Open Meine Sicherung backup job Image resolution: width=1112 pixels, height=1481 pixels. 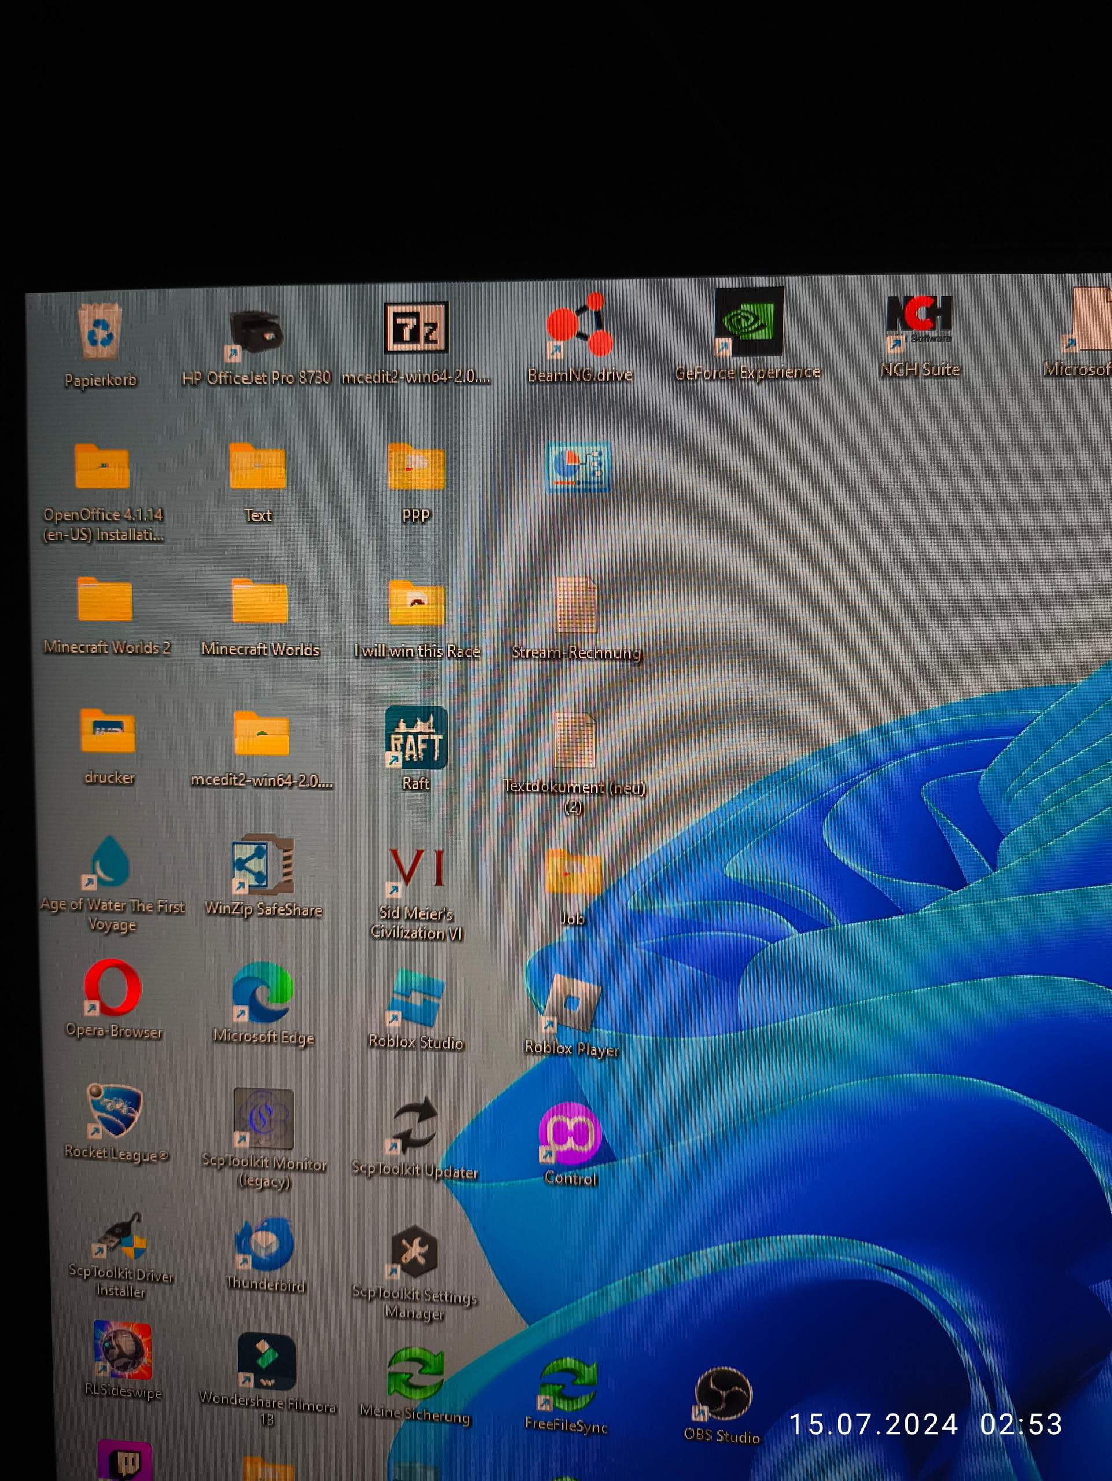[x=415, y=1374]
